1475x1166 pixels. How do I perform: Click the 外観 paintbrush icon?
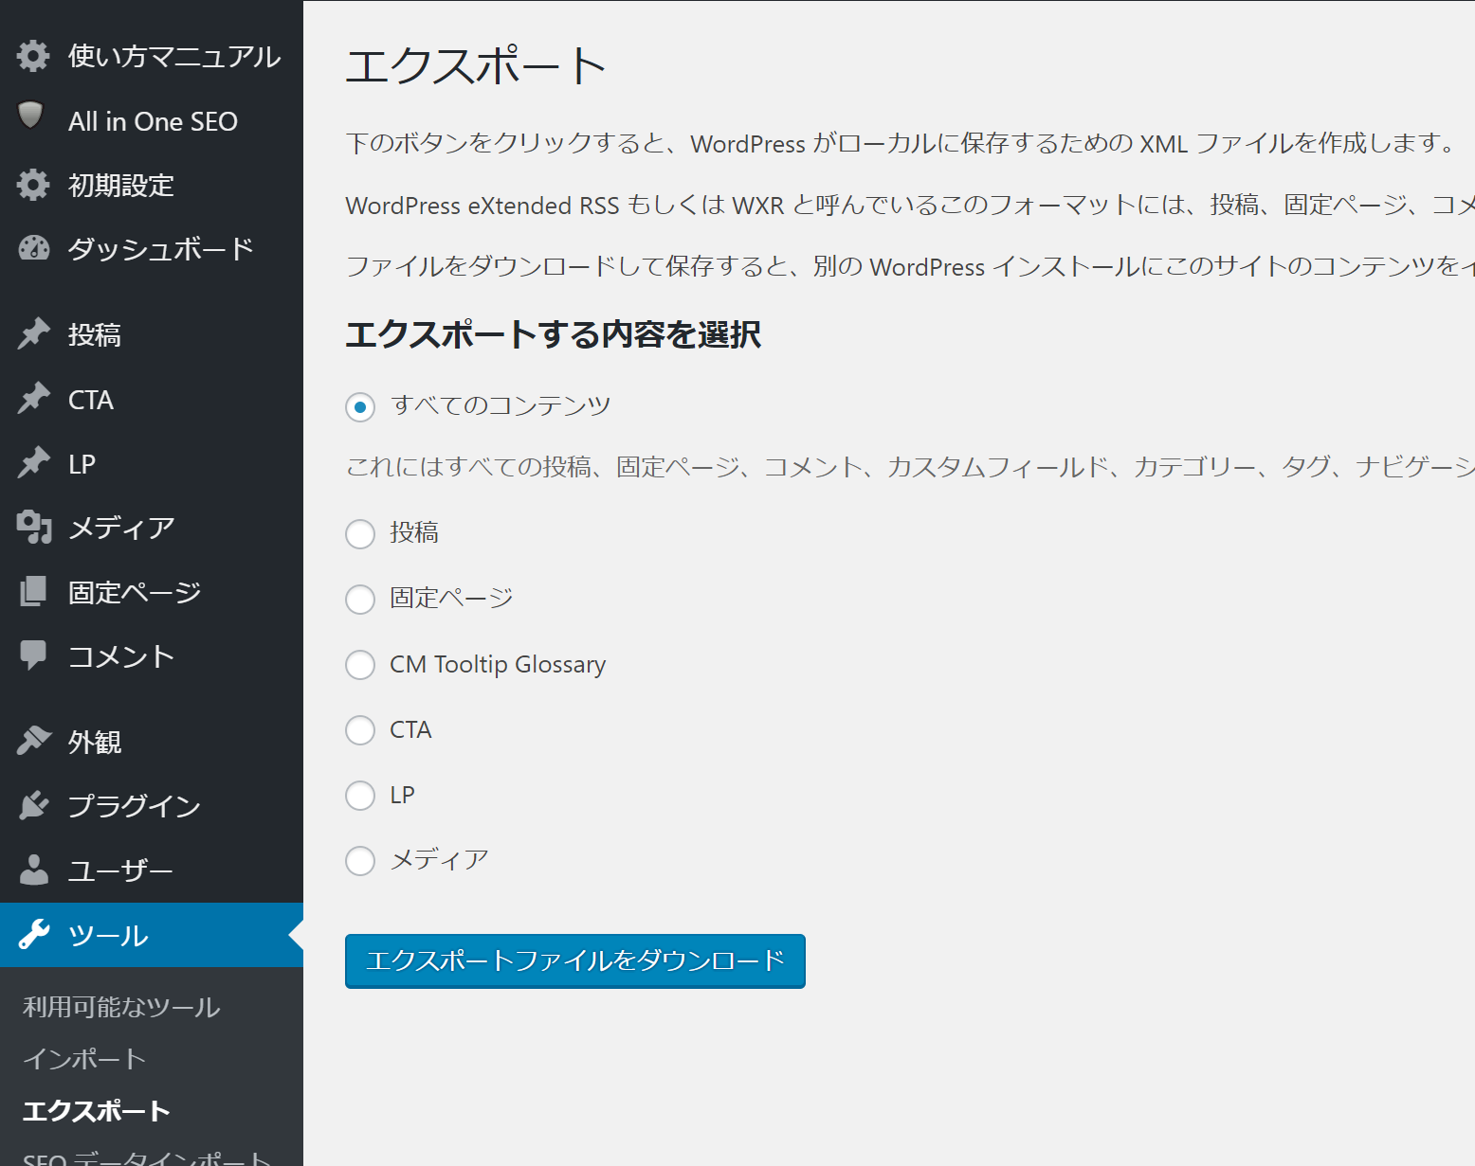point(33,741)
